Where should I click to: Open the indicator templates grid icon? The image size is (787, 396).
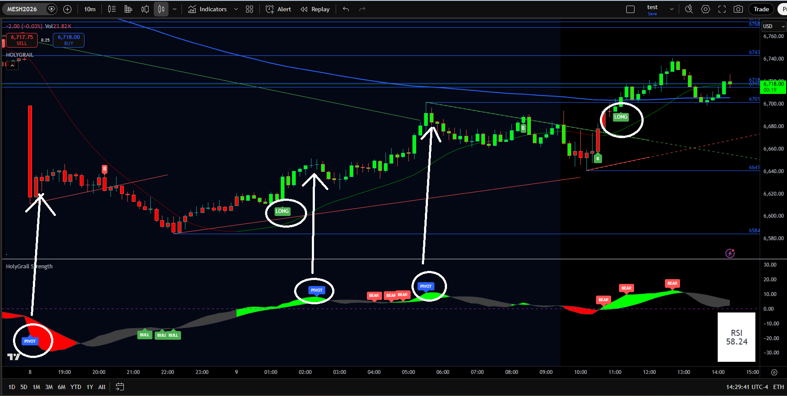(249, 9)
